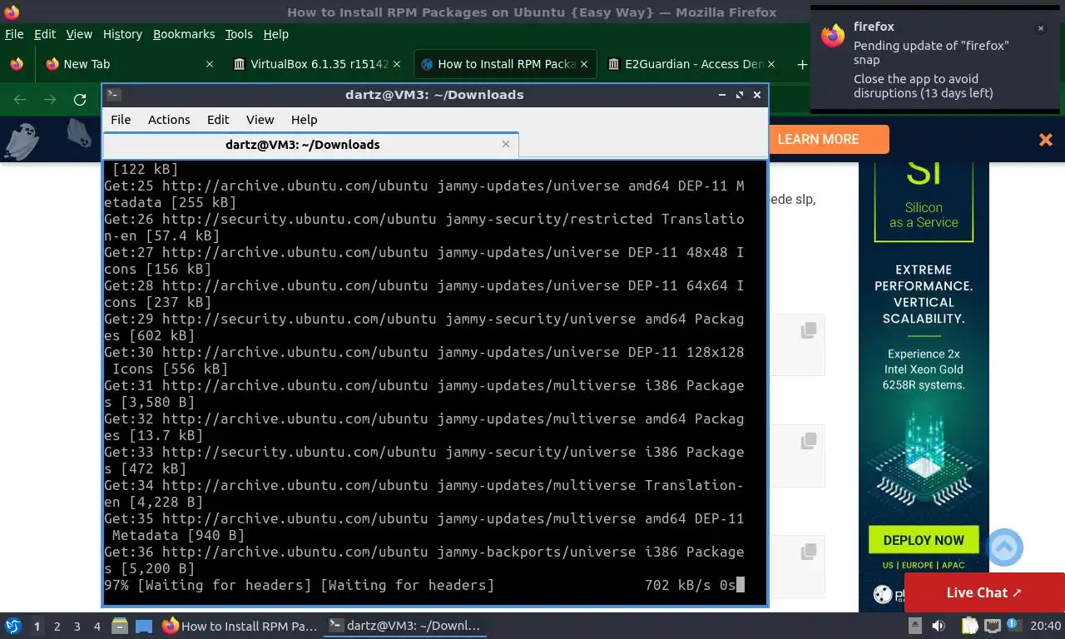
Task: Reload the current Firefox page
Action: point(80,100)
